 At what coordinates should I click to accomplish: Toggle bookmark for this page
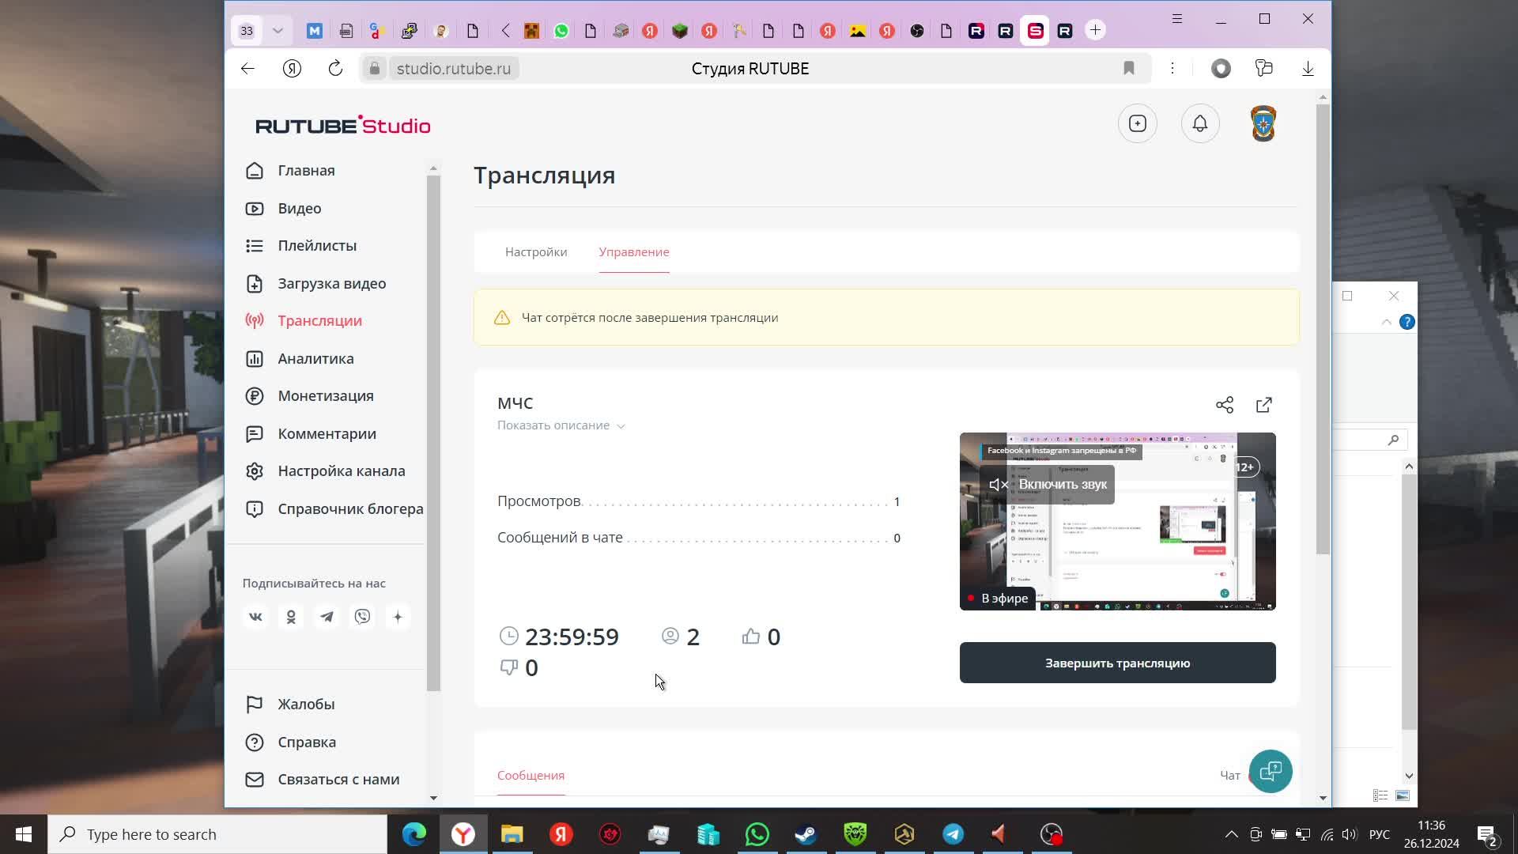point(1128,69)
